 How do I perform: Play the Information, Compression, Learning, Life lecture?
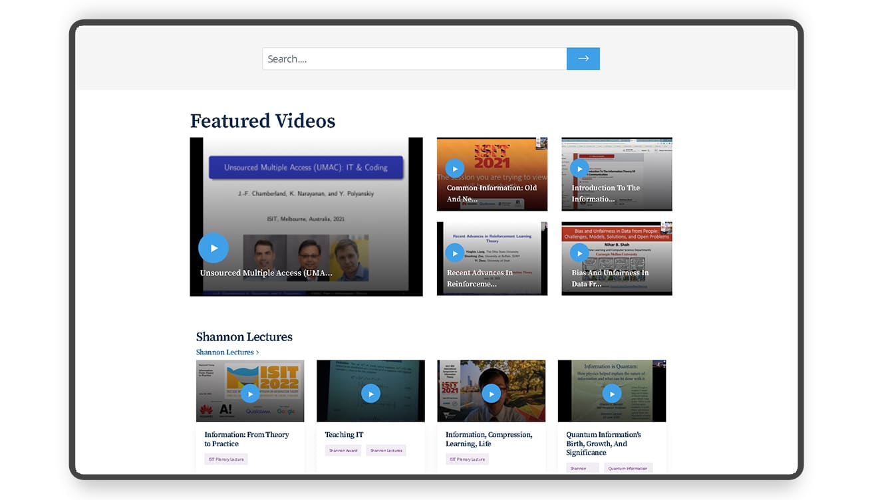click(x=492, y=394)
